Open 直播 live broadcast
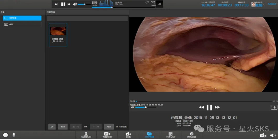 point(128,135)
